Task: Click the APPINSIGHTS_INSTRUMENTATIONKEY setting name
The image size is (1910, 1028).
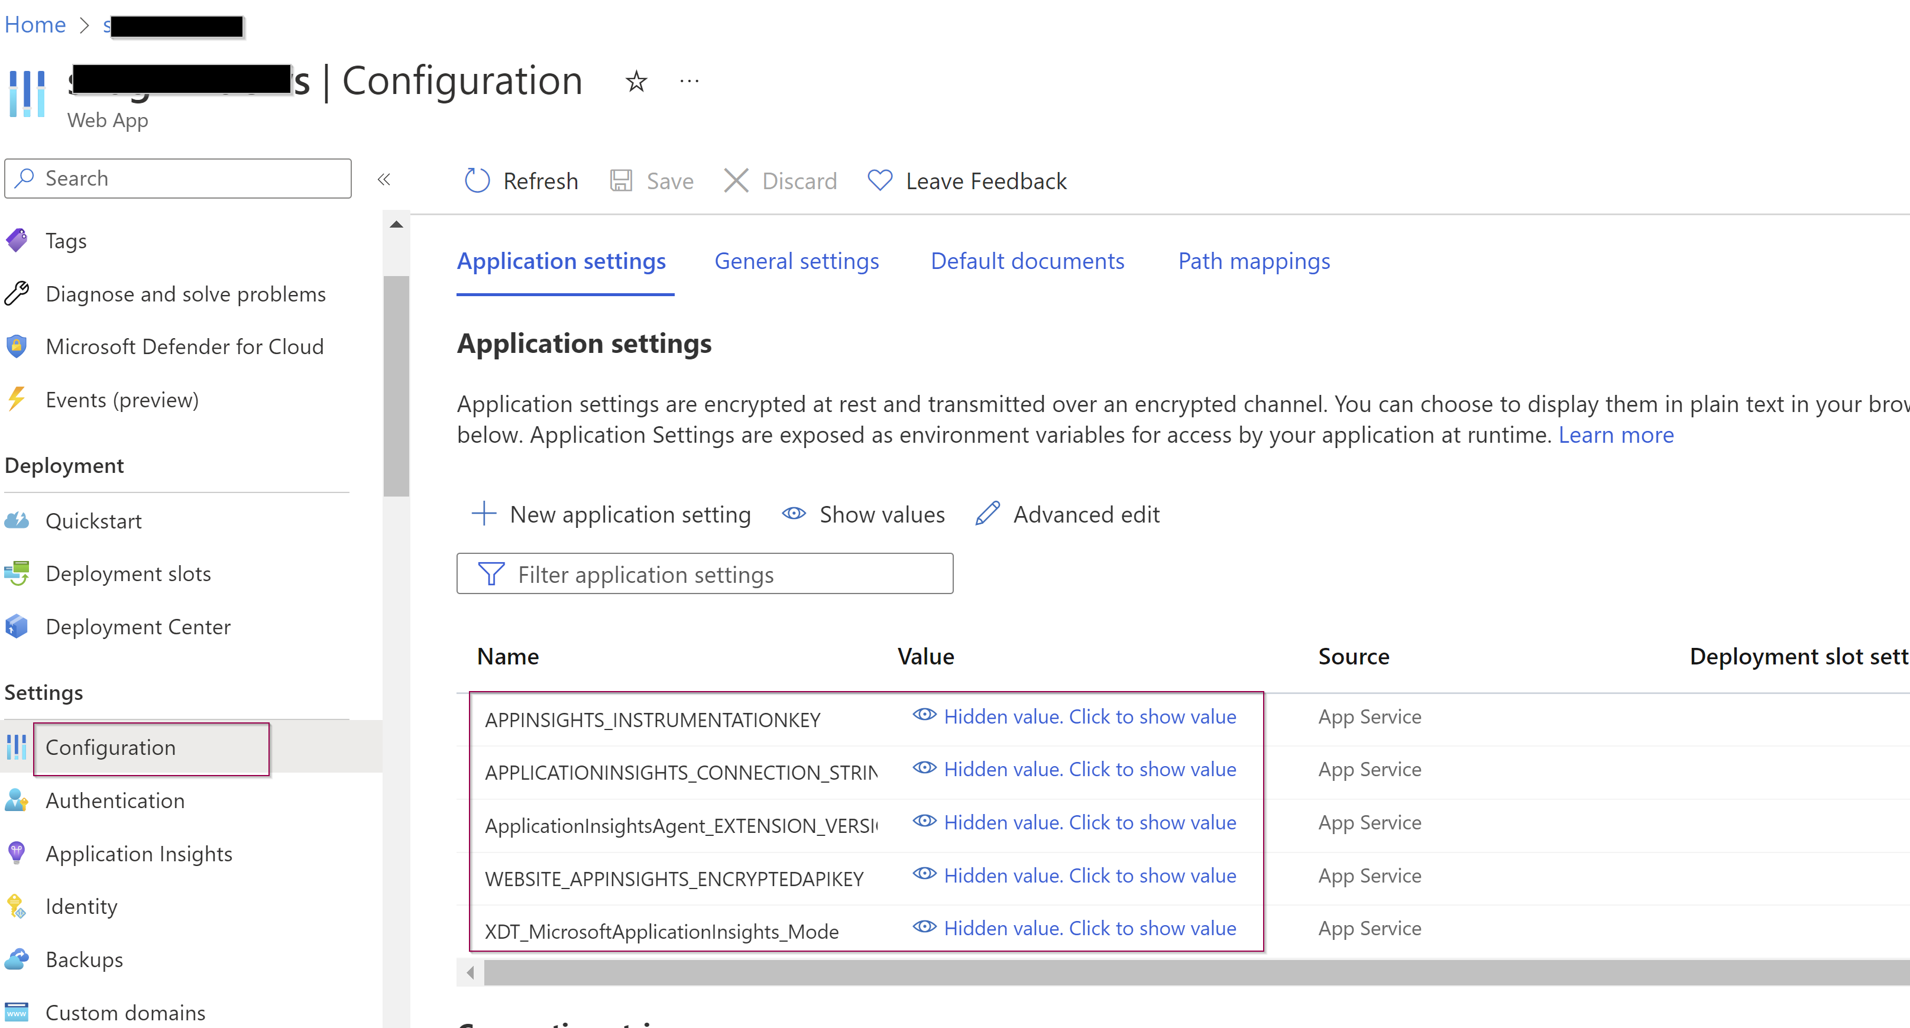Action: 652,719
